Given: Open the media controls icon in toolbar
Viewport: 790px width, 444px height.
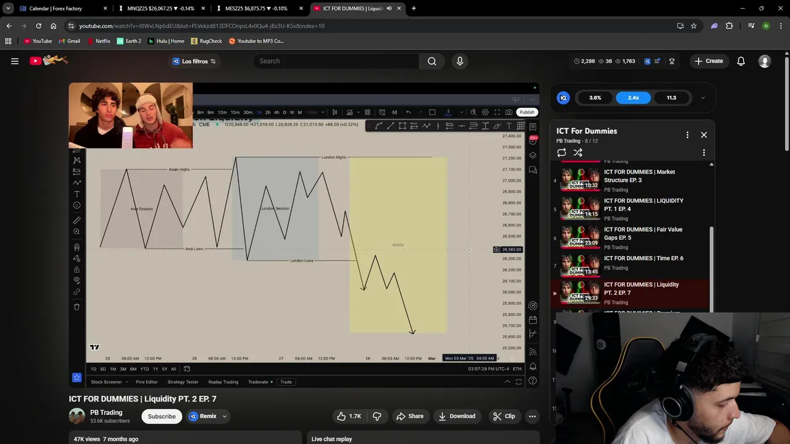Looking at the screenshot, I should coord(751,26).
